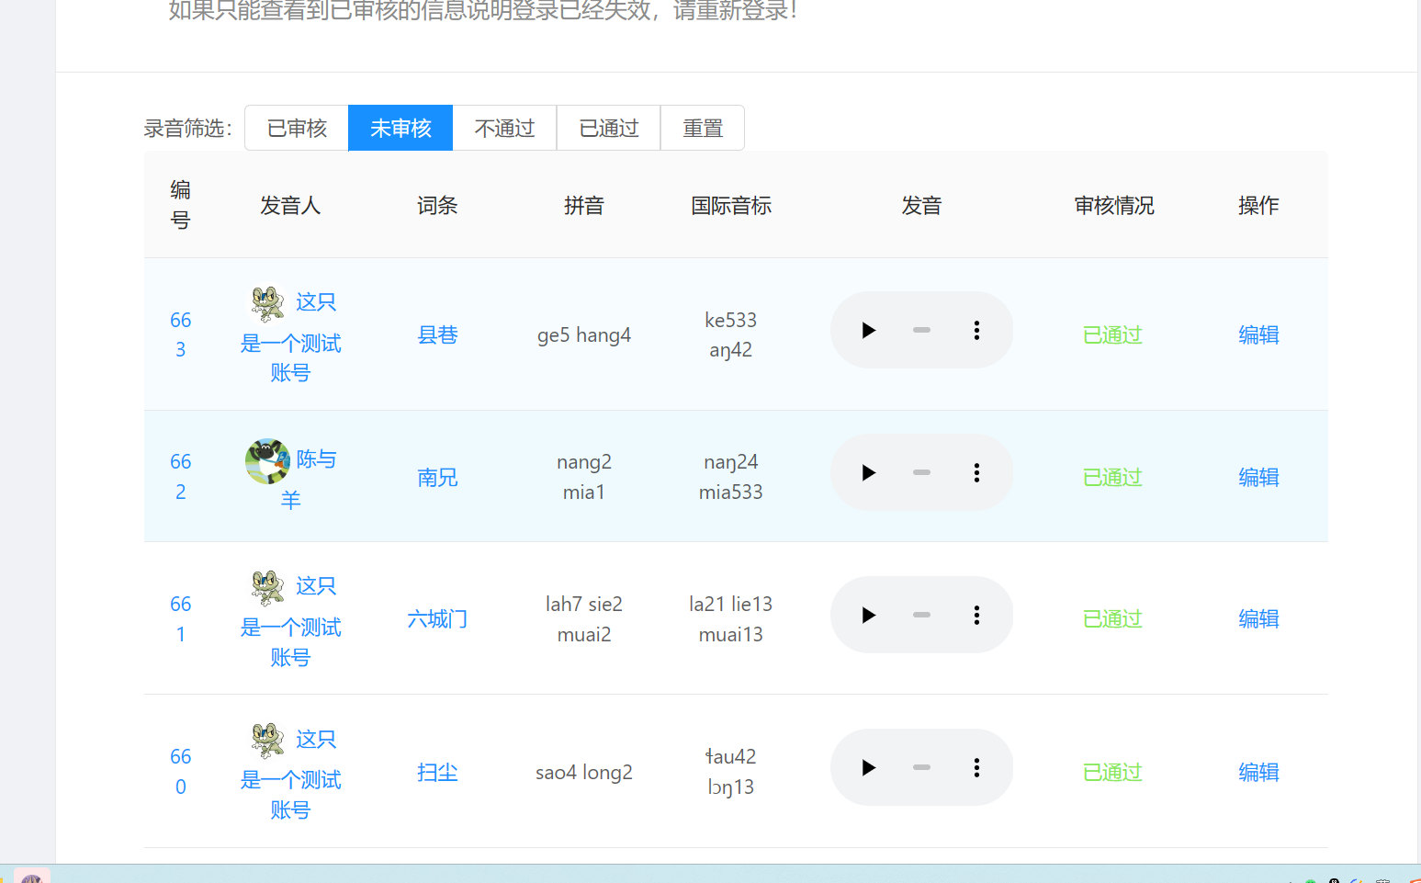Click the frog avatar of the test account

coord(265,304)
